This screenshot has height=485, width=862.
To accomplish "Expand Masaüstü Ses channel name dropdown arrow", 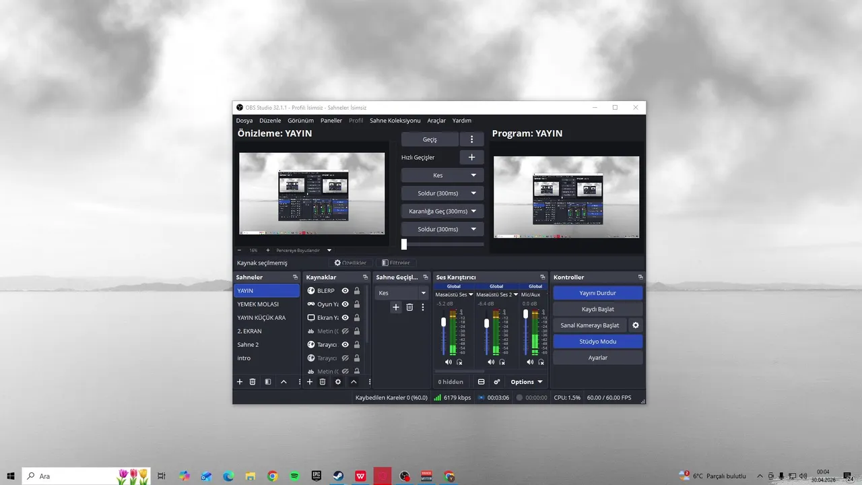I will point(471,294).
